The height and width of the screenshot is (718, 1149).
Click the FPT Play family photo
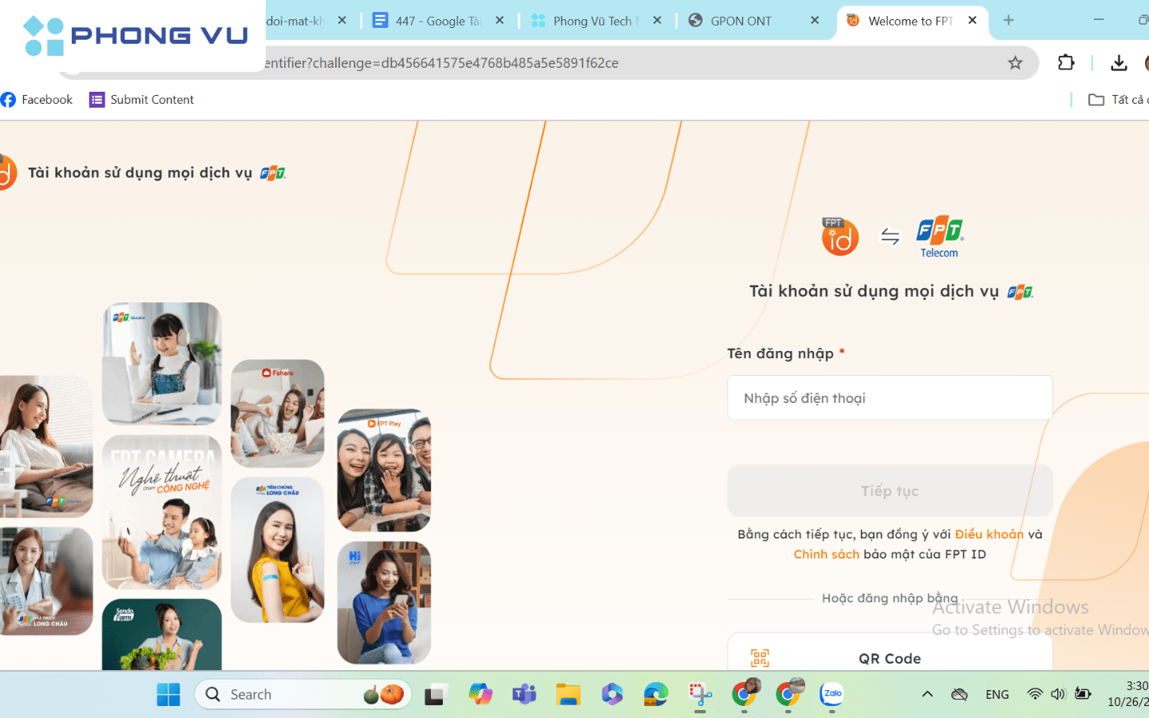384,471
